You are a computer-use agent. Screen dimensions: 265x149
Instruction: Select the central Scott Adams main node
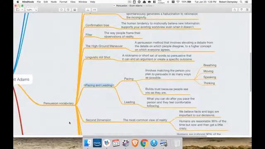pyautogui.click(x=23, y=79)
